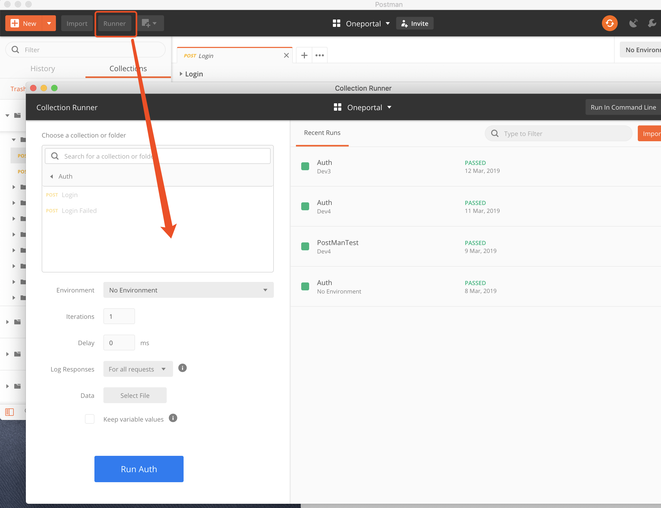
Task: Select the Recent Runs tab
Action: point(322,133)
